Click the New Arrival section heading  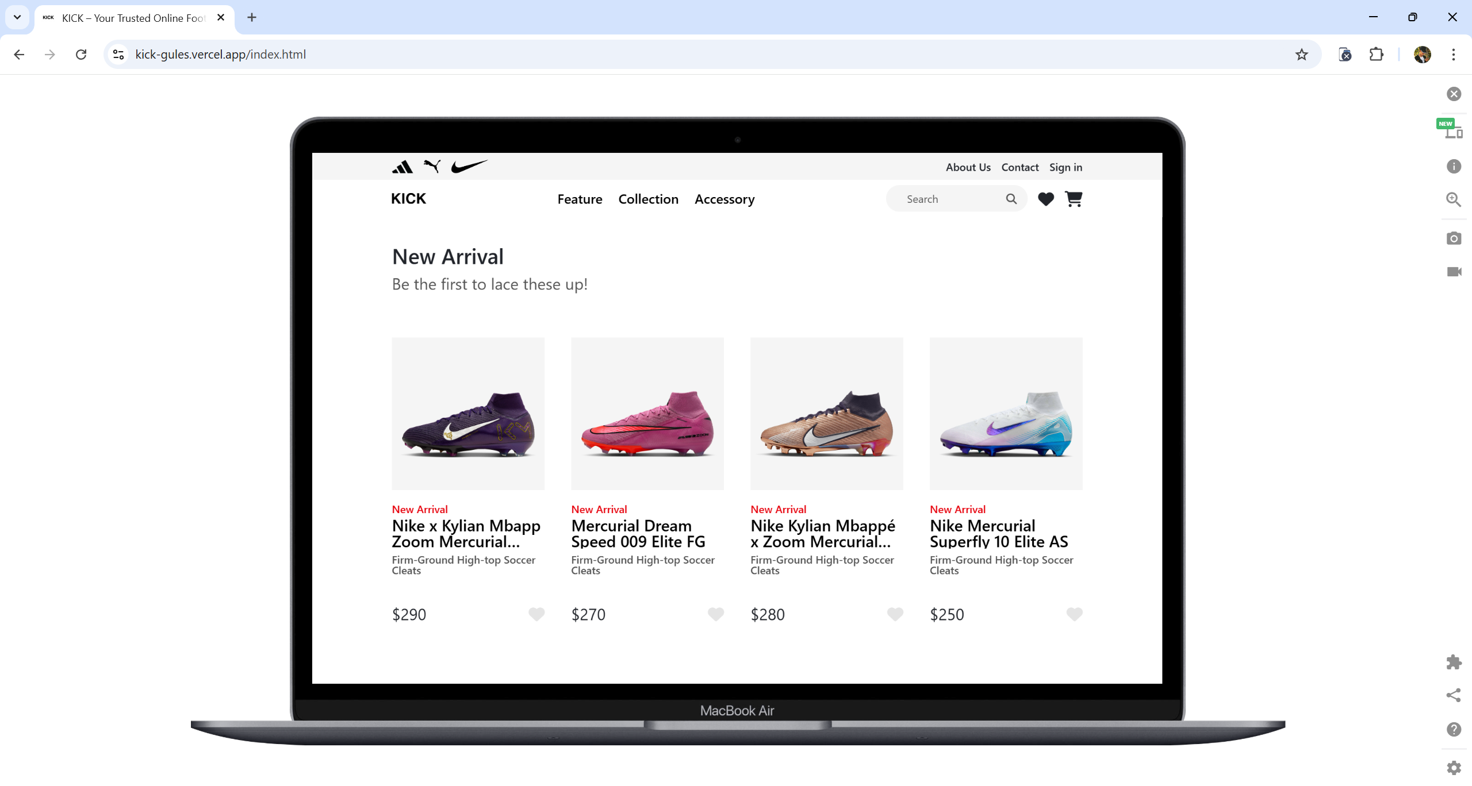pos(448,257)
